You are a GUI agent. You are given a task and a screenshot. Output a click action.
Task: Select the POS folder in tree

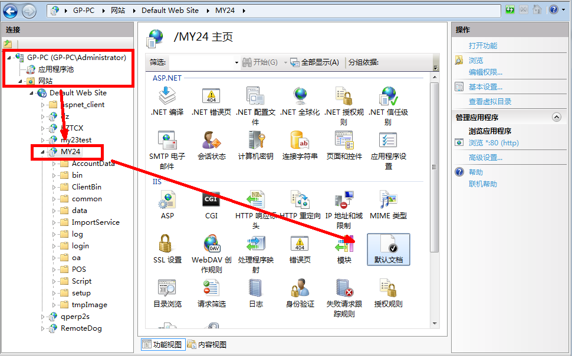[79, 270]
